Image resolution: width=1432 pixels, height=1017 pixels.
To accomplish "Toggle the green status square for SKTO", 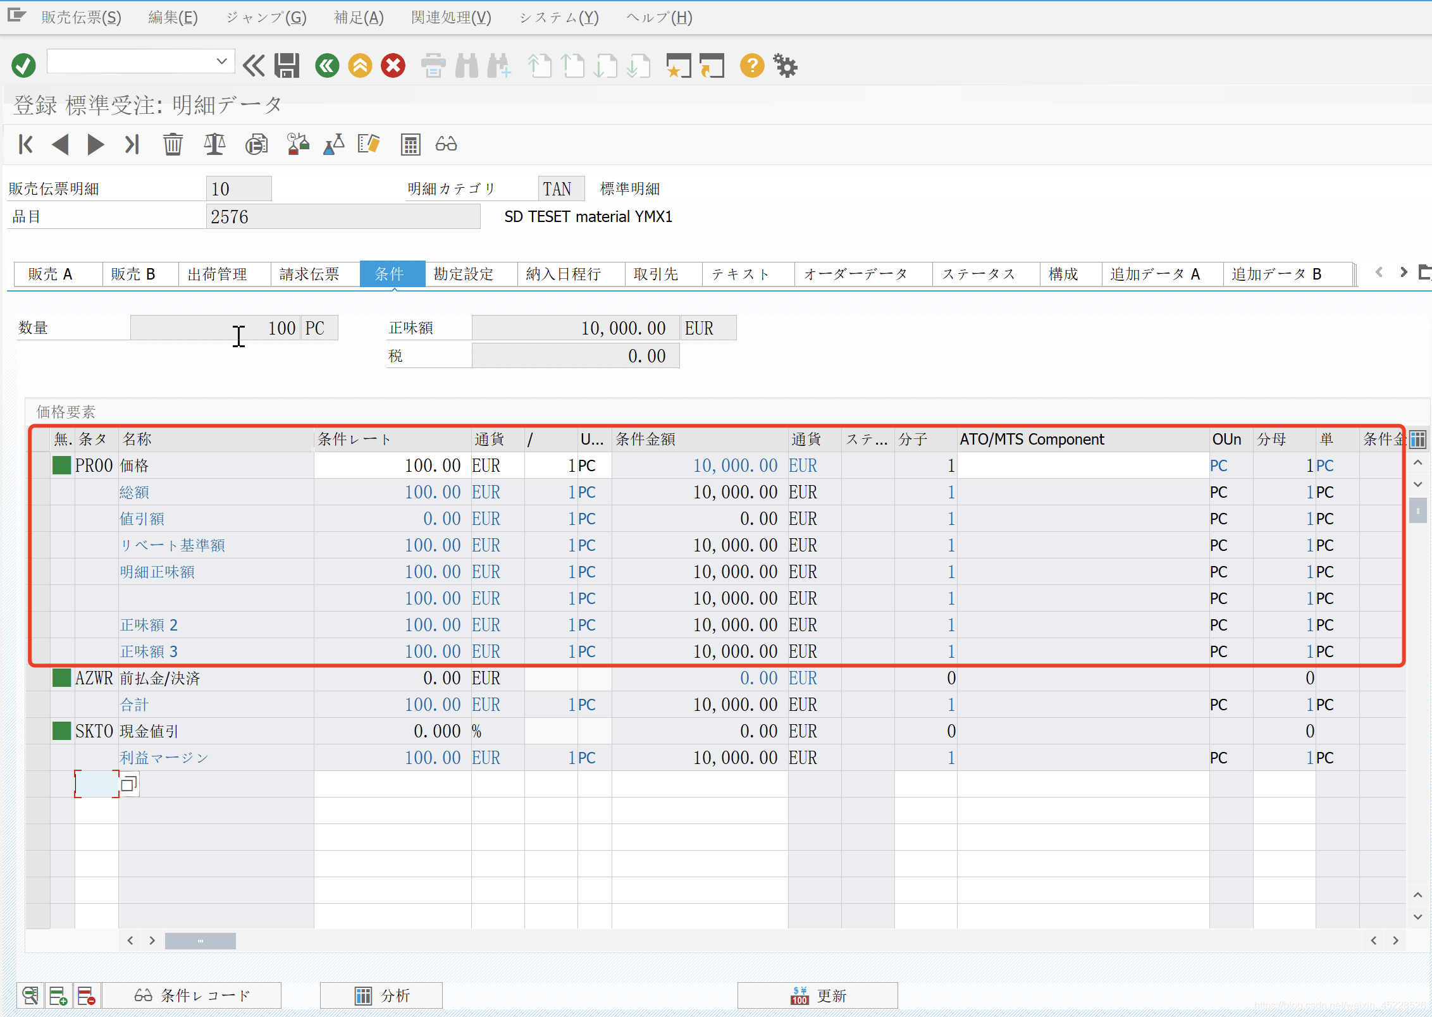I will pyautogui.click(x=61, y=731).
